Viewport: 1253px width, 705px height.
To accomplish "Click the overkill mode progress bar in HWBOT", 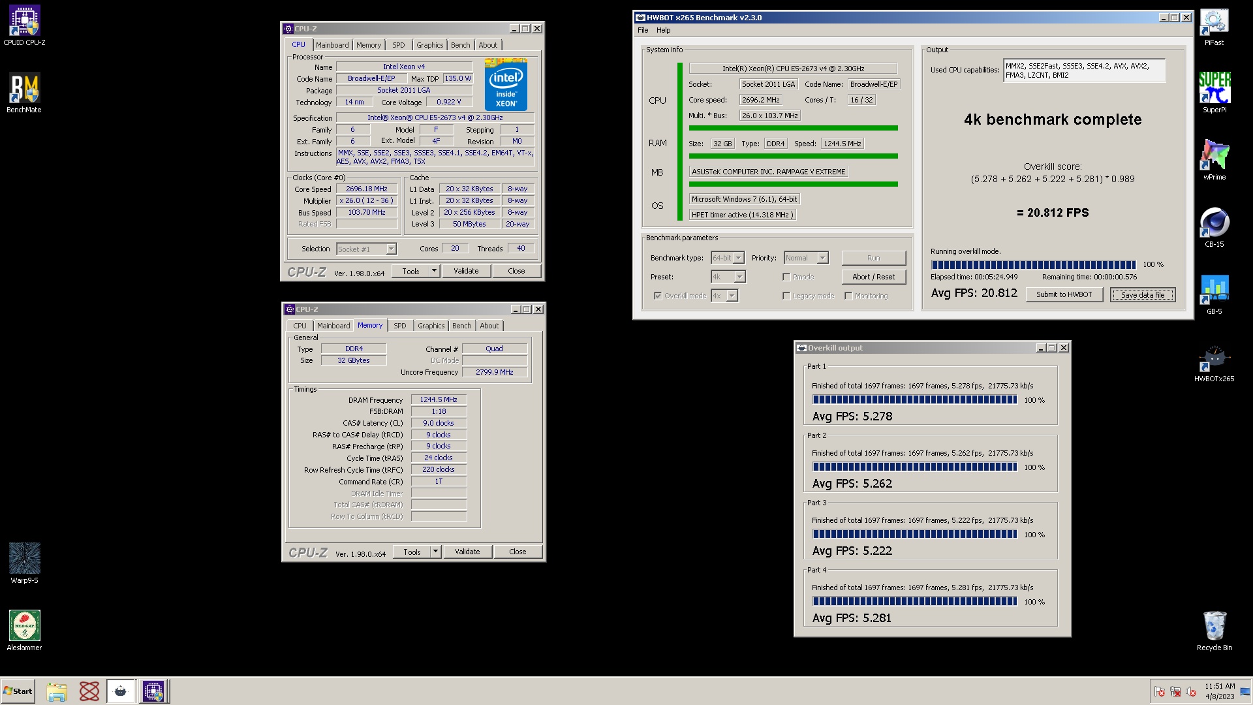I will click(1033, 264).
